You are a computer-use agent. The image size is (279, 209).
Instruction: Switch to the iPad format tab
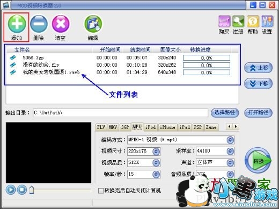pyautogui.click(x=185, y=127)
